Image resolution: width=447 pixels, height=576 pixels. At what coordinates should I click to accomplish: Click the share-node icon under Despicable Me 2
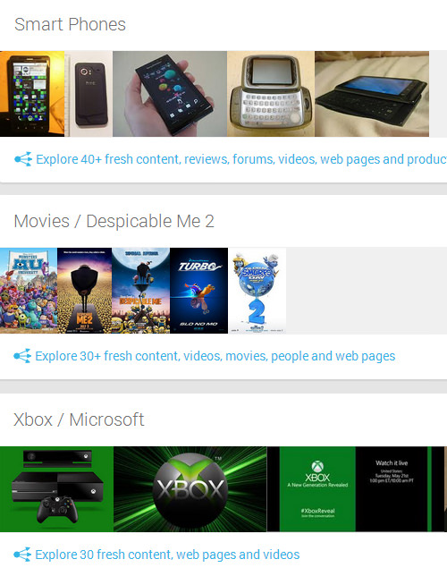[x=22, y=356]
